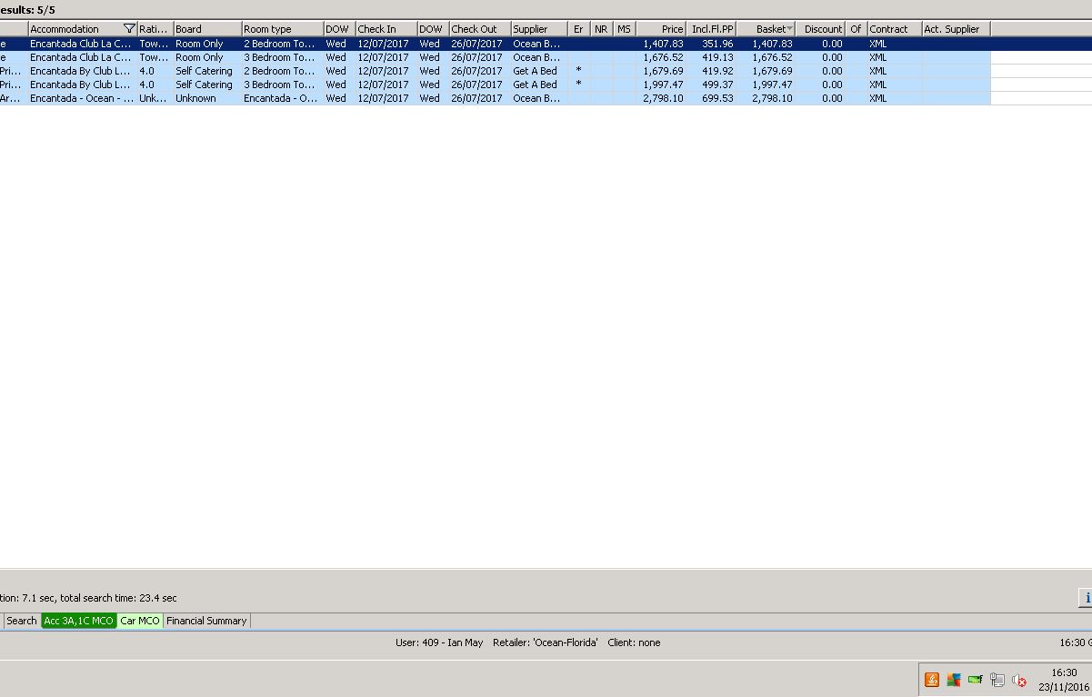The width and height of the screenshot is (1092, 697).
Task: Click the total search time status text
Action: tap(118, 598)
